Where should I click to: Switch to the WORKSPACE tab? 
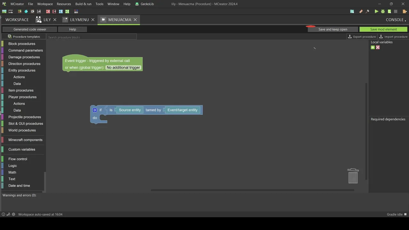pyautogui.click(x=17, y=19)
